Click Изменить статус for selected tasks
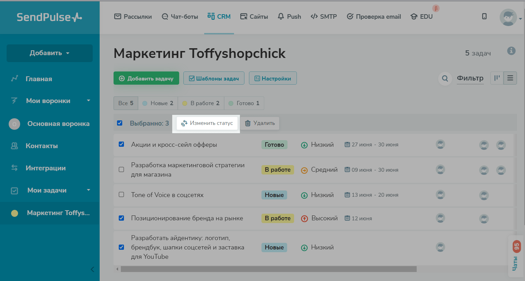Viewport: 525px width, 281px height. pos(207,123)
